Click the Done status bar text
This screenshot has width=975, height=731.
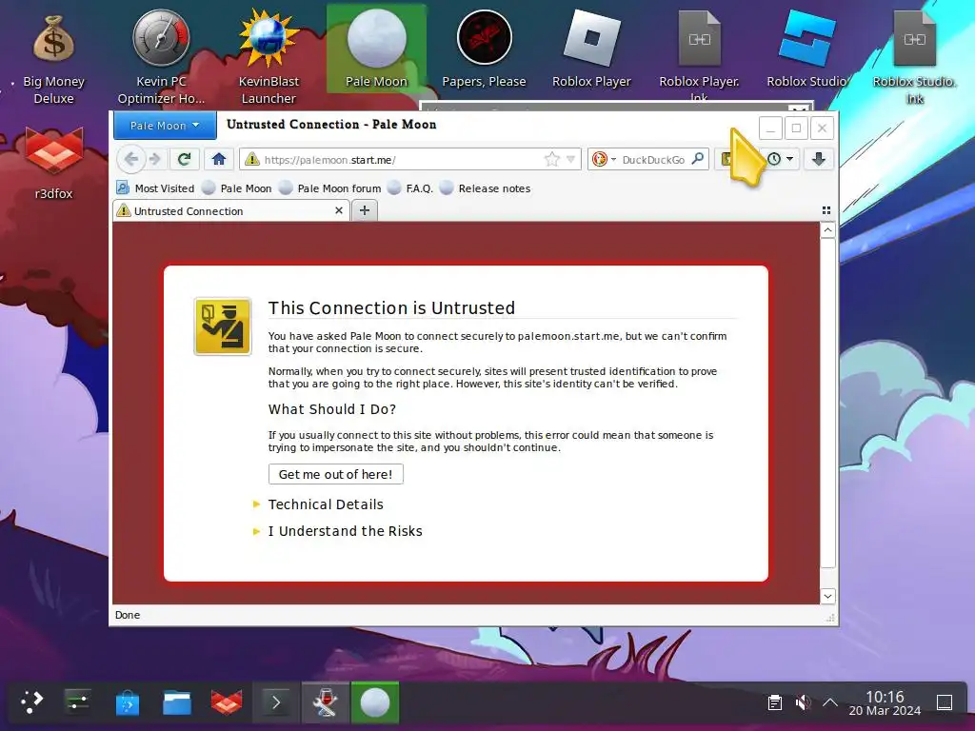[x=128, y=615]
